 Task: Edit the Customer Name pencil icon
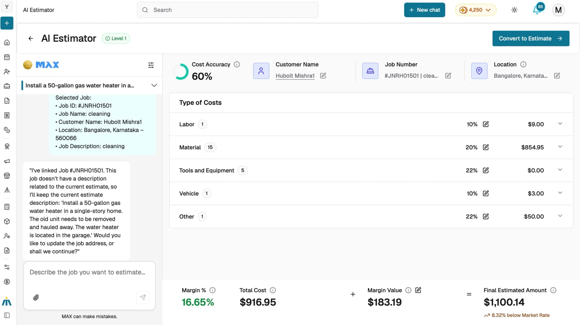click(x=323, y=76)
